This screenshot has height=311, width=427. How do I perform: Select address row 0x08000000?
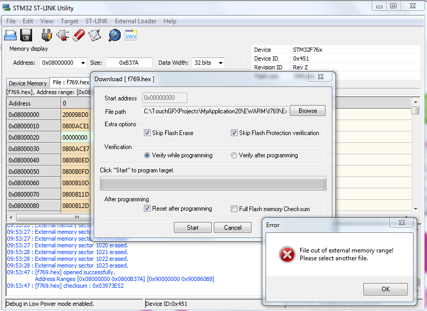(x=34, y=115)
